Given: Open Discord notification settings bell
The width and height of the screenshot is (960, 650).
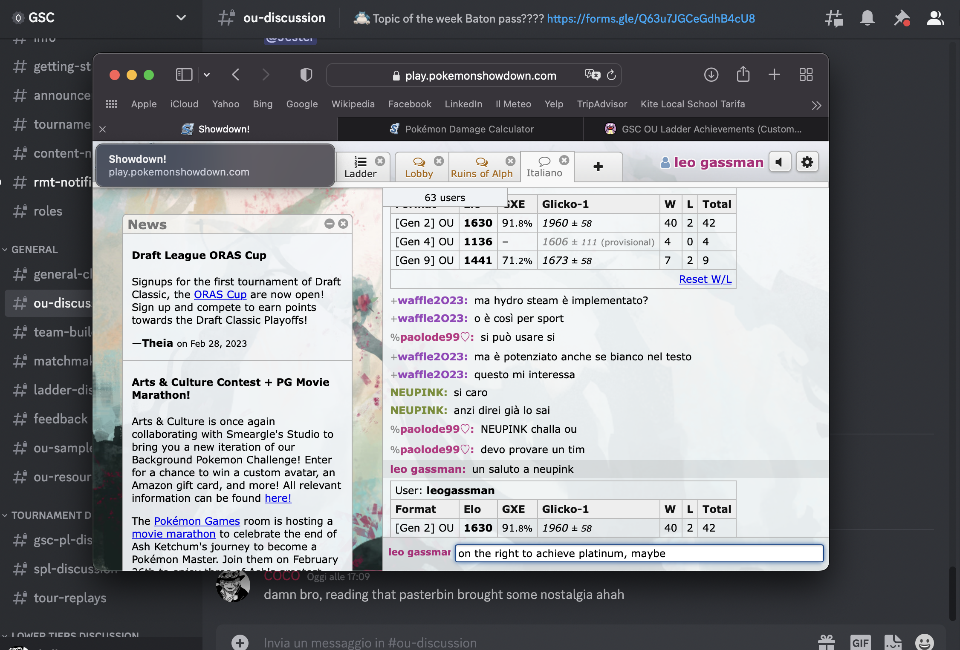Looking at the screenshot, I should [867, 18].
